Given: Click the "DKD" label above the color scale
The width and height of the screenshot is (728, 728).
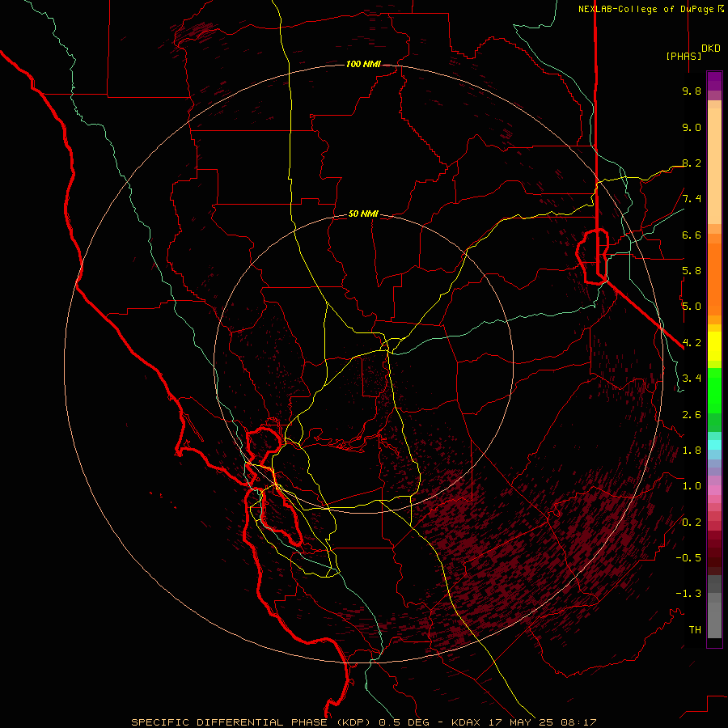Looking at the screenshot, I should [x=711, y=49].
